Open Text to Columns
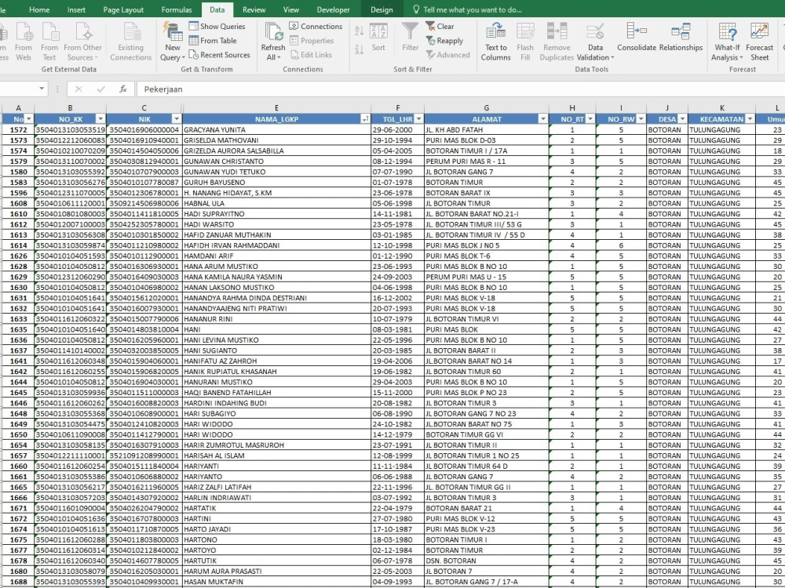This screenshot has height=588, width=785. coord(495,42)
